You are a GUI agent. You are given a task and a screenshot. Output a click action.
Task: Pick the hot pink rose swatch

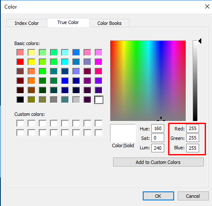pos(98,71)
